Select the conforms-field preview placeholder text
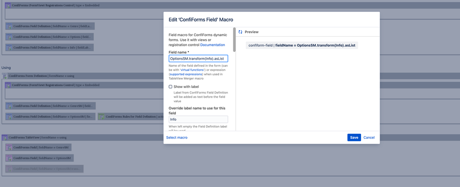The image size is (460, 187). tap(302, 45)
